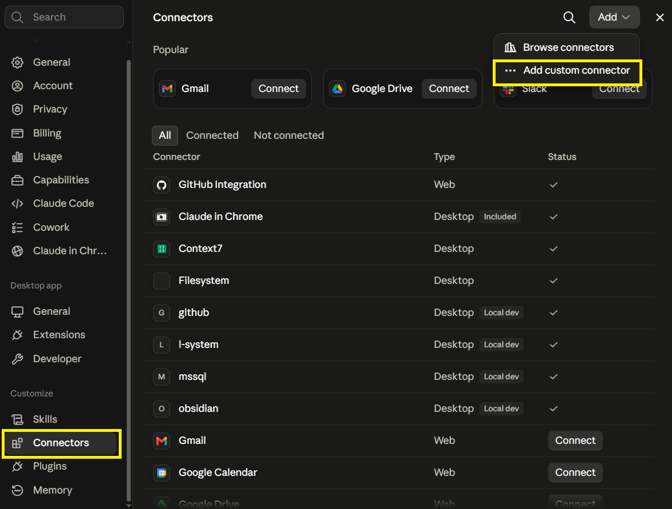Click the Gmail logo in Popular card
The width and height of the screenshot is (672, 509).
[x=167, y=89]
